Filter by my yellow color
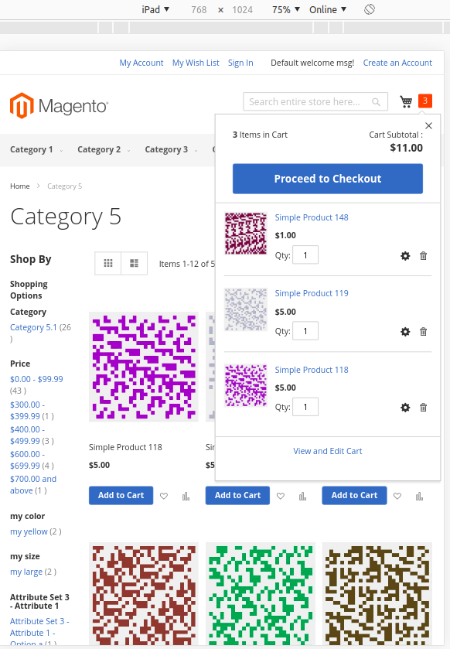Image resolution: width=450 pixels, height=649 pixels. (x=29, y=531)
